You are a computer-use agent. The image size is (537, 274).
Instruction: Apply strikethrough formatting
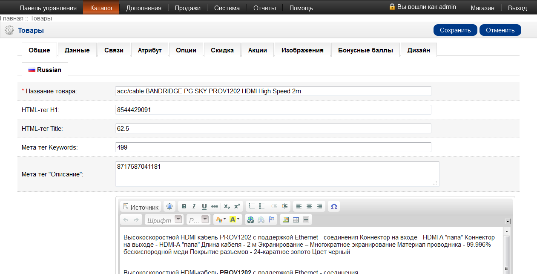214,206
